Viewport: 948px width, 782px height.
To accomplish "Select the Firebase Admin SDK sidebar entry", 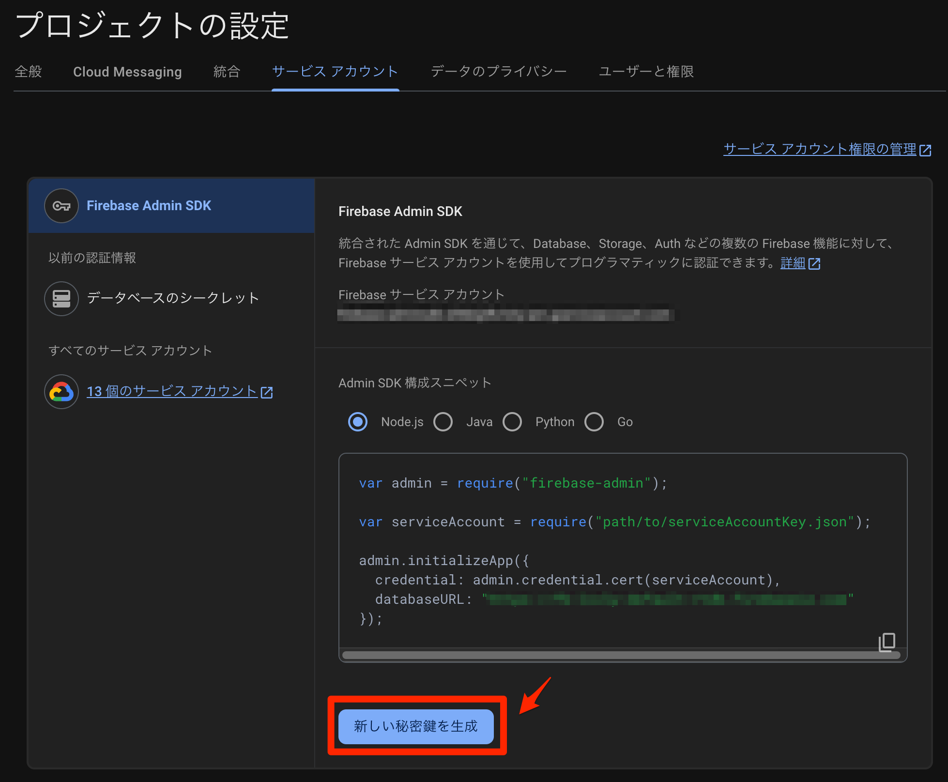I will tap(149, 205).
